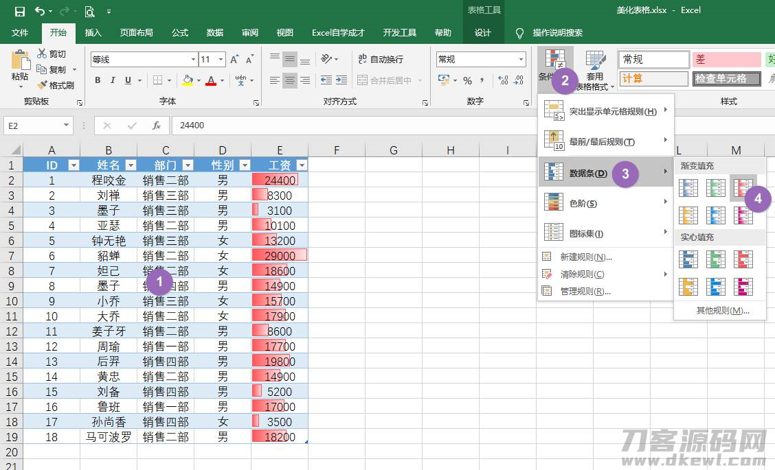Click the text orientation icon
Image resolution: width=775 pixels, height=470 pixels.
(x=326, y=59)
